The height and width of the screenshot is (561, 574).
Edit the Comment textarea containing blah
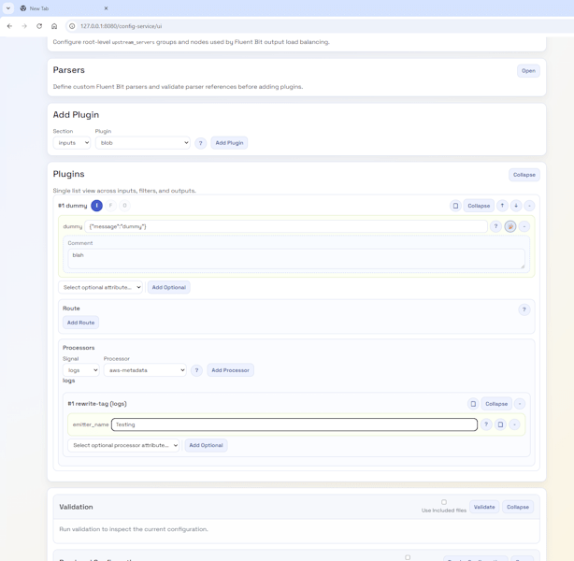[296, 259]
